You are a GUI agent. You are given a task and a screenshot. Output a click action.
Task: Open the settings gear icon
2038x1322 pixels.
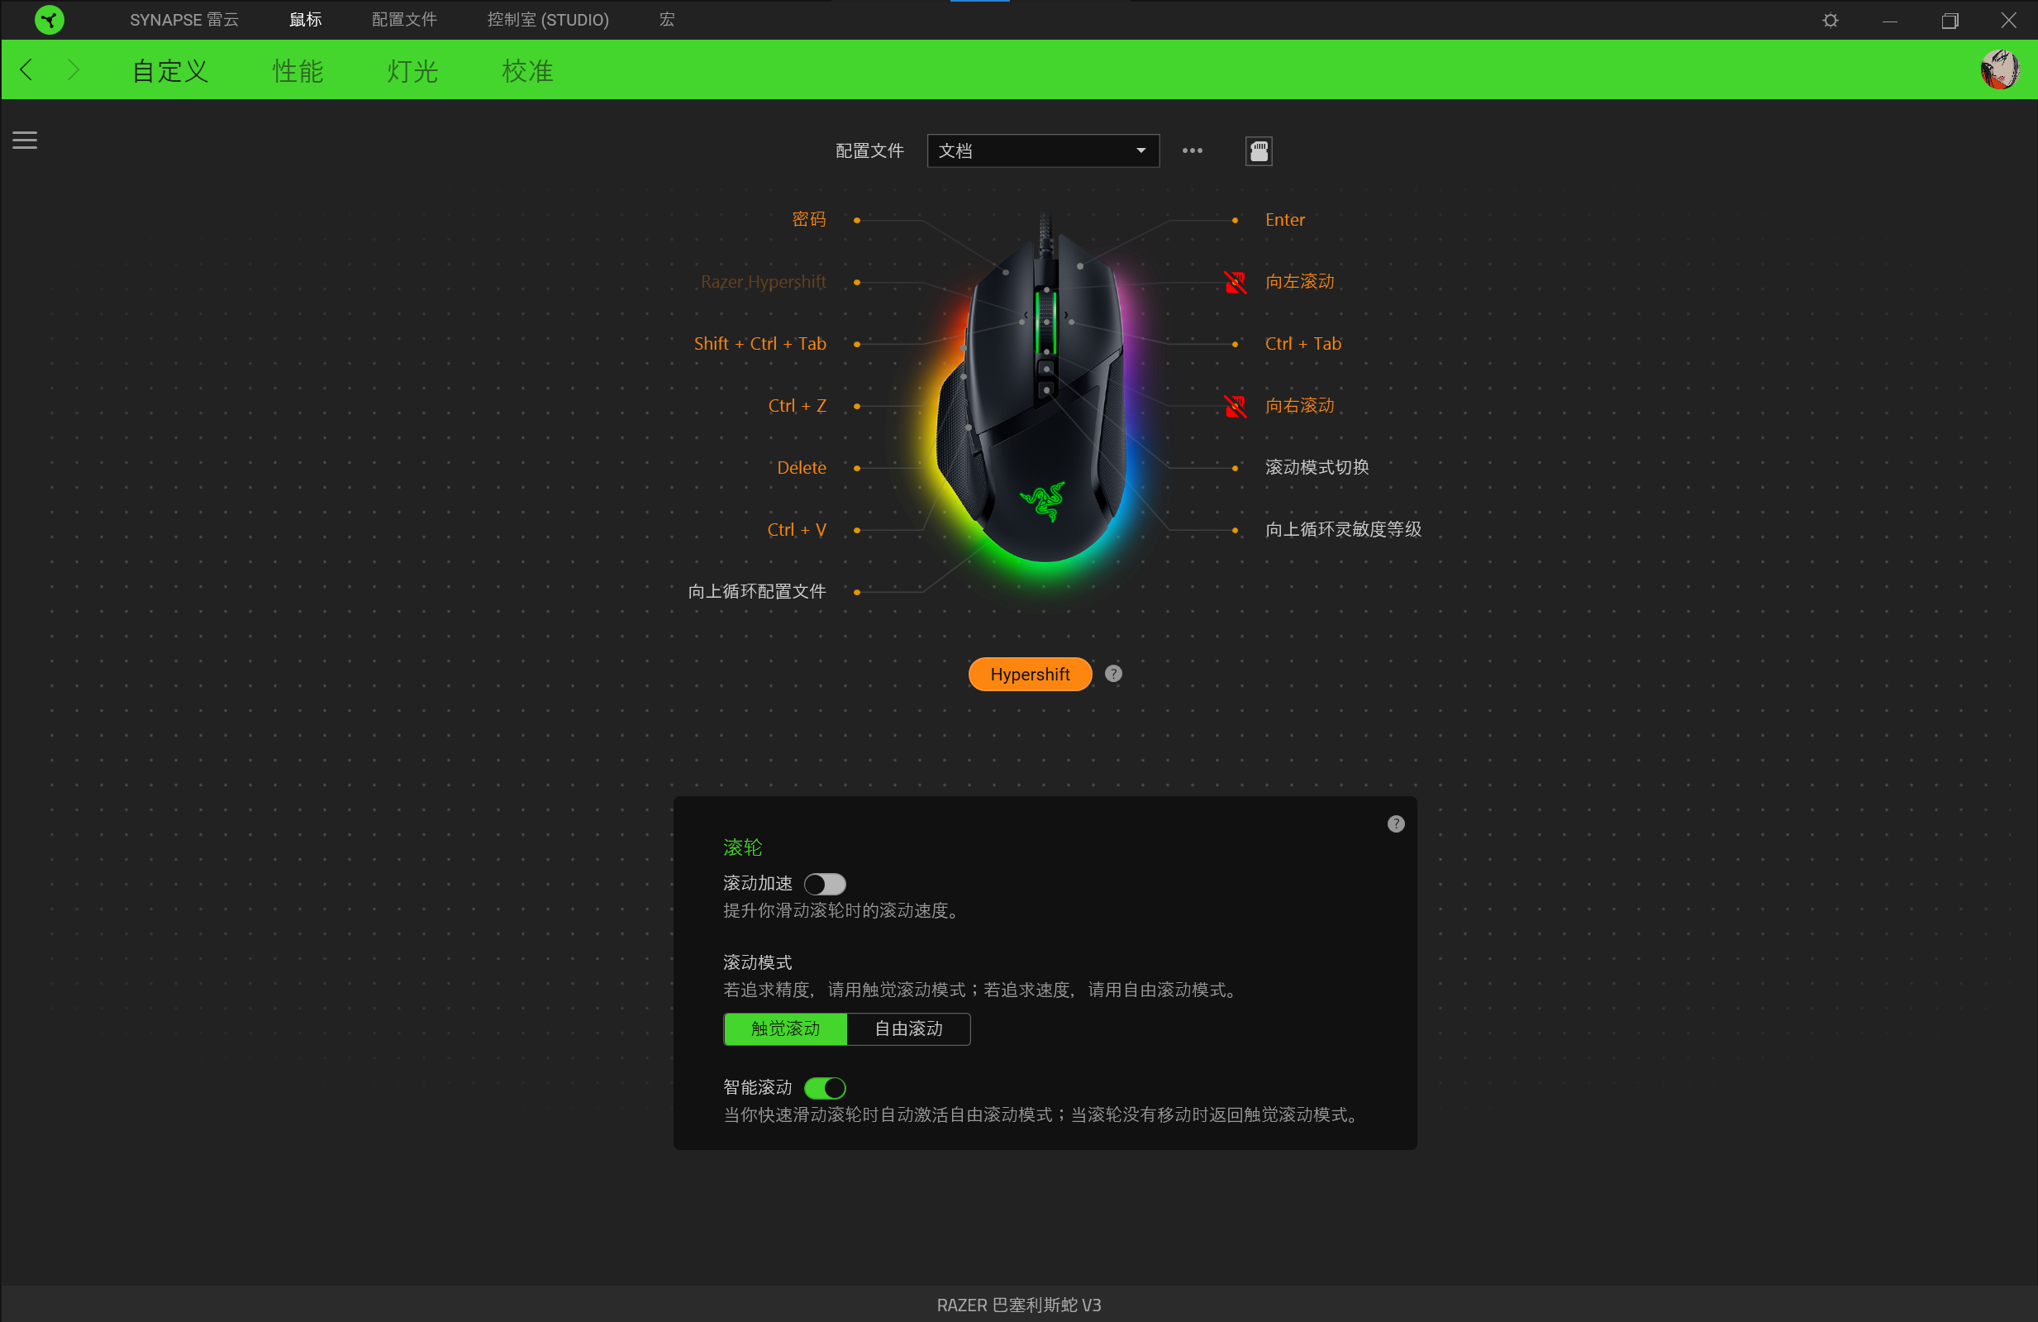1831,20
